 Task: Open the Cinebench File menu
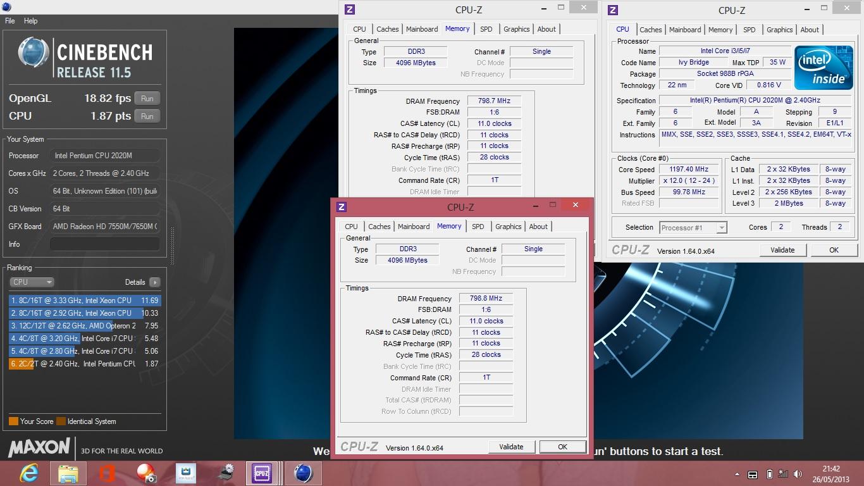[10, 21]
